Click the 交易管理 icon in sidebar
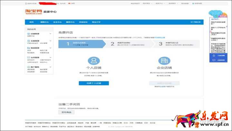This screenshot has height=131, width=232. click(29, 41)
